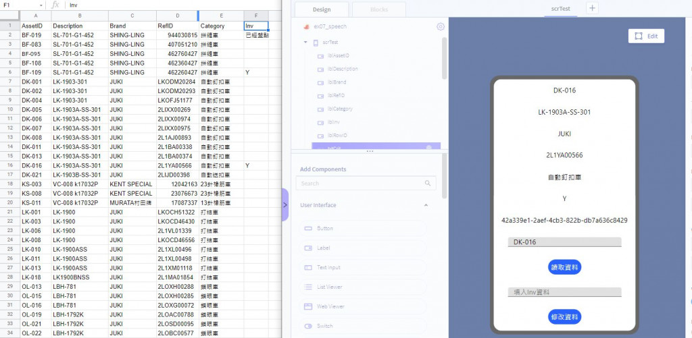Image resolution: width=692 pixels, height=338 pixels.
Task: Click cell 2L1YA00566 in spreadsheet
Action: (x=178, y=166)
